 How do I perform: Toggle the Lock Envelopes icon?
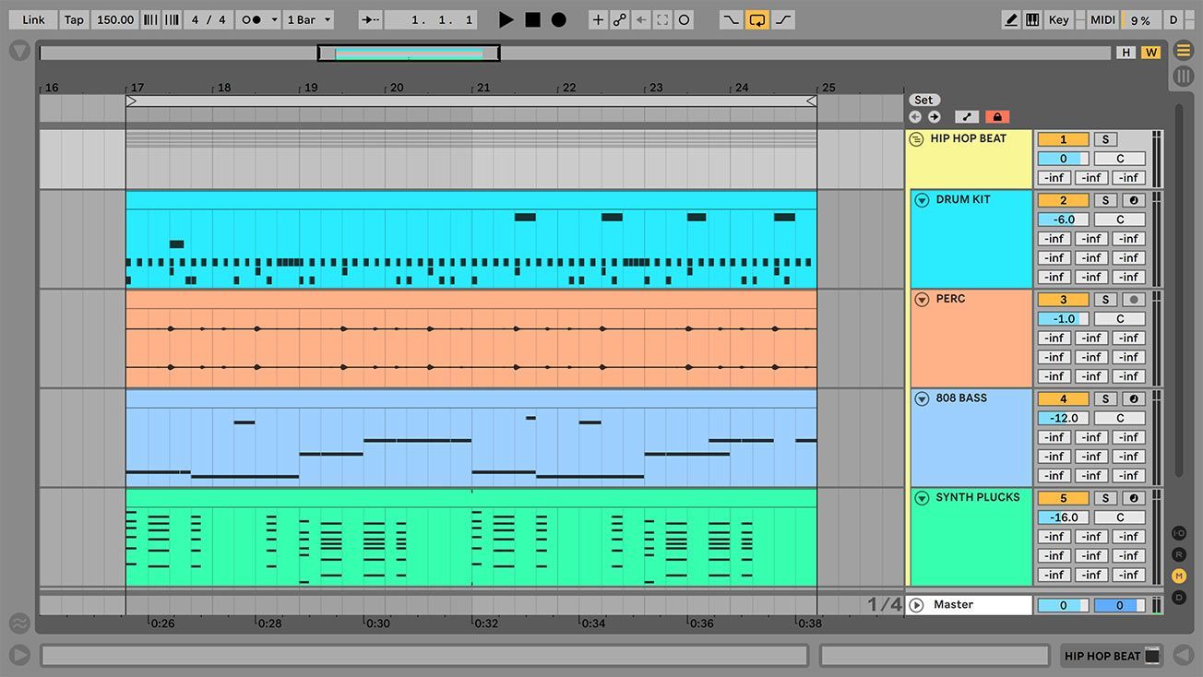coord(997,117)
